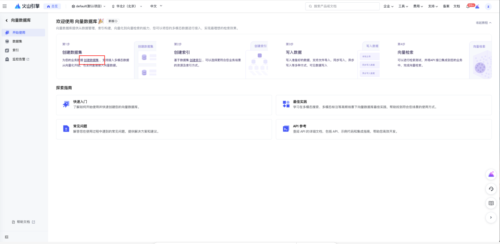
Task: Open the 中文 language dropdown
Action: click(x=156, y=6)
